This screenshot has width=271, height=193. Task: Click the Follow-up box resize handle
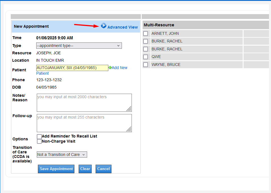[129, 129]
